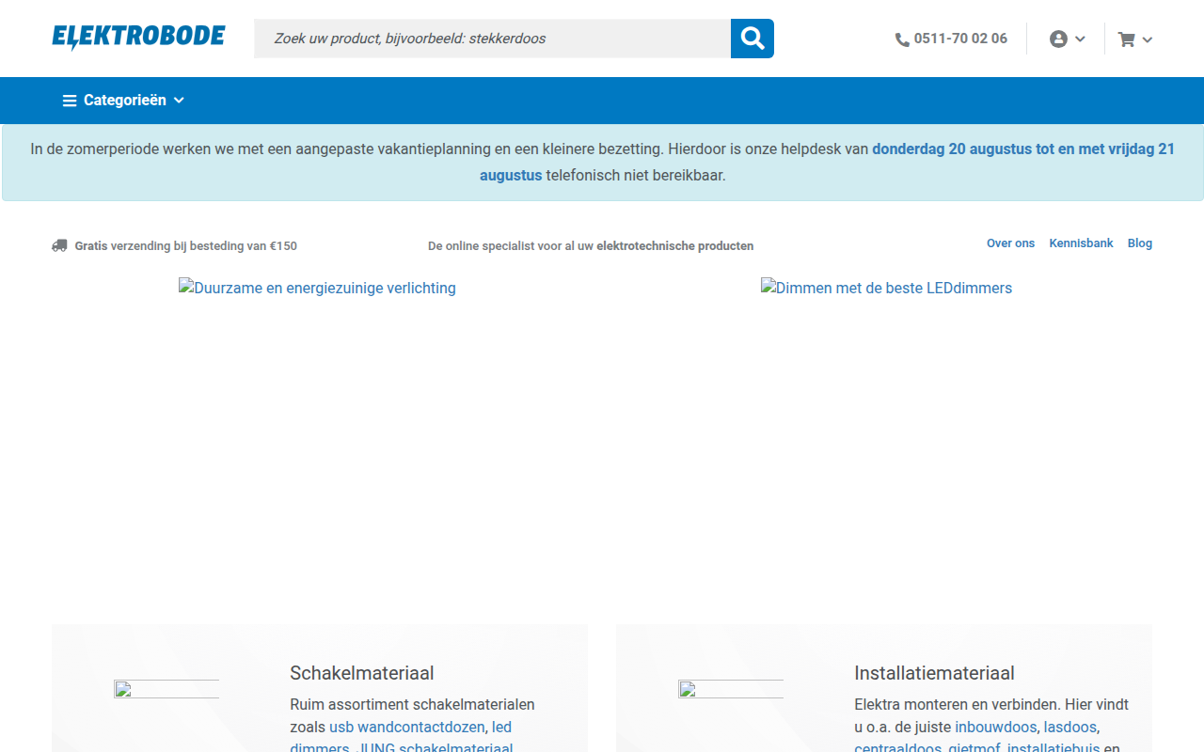1204x752 pixels.
Task: Expand the cart dropdown chevron
Action: [x=1148, y=39]
